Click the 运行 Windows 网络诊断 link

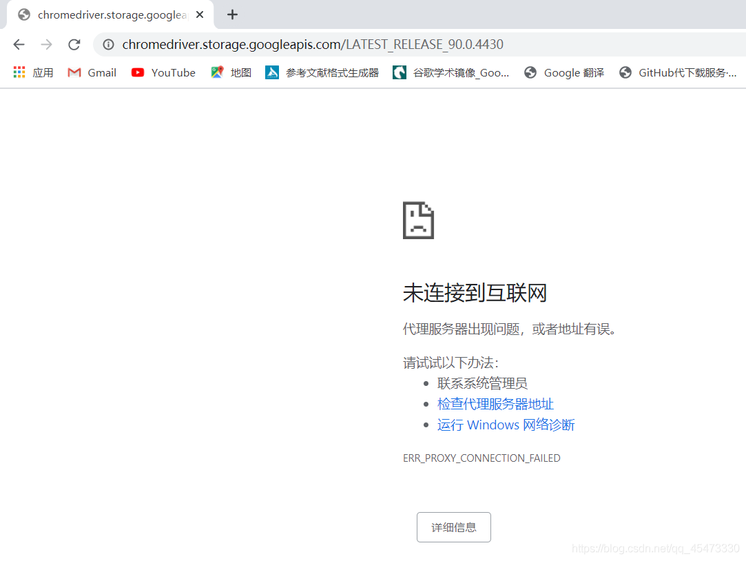[x=506, y=425]
